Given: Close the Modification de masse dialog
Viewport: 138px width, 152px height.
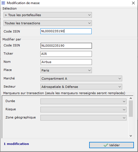Looking at the screenshot, I should tap(133, 3).
